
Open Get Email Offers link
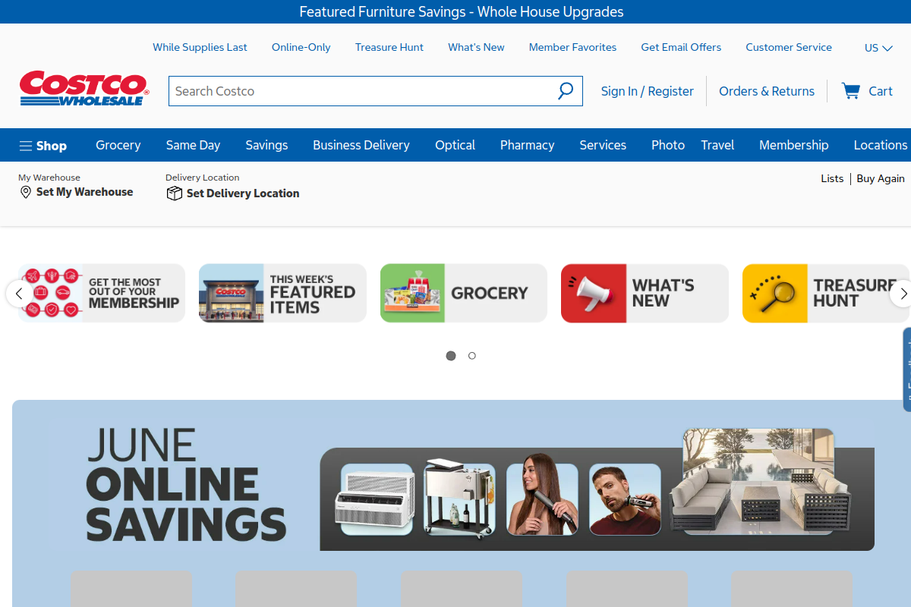pyautogui.click(x=681, y=47)
